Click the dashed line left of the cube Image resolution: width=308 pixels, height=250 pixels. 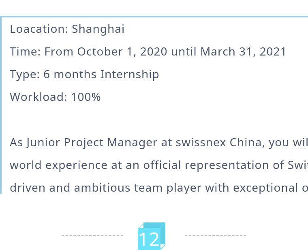[x=92, y=235]
